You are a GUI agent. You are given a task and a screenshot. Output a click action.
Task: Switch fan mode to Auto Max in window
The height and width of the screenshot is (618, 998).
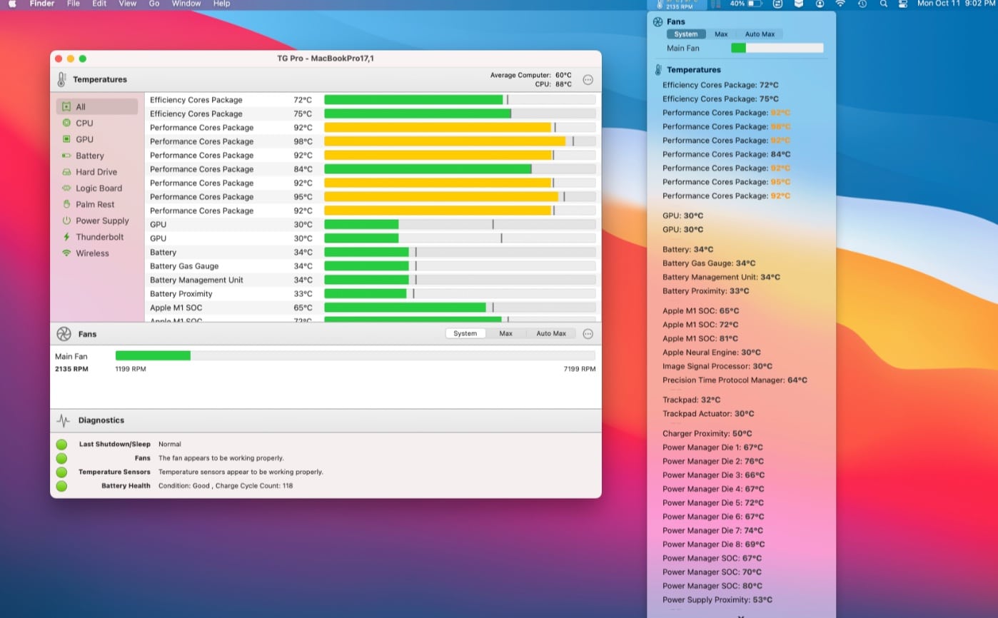(x=550, y=333)
